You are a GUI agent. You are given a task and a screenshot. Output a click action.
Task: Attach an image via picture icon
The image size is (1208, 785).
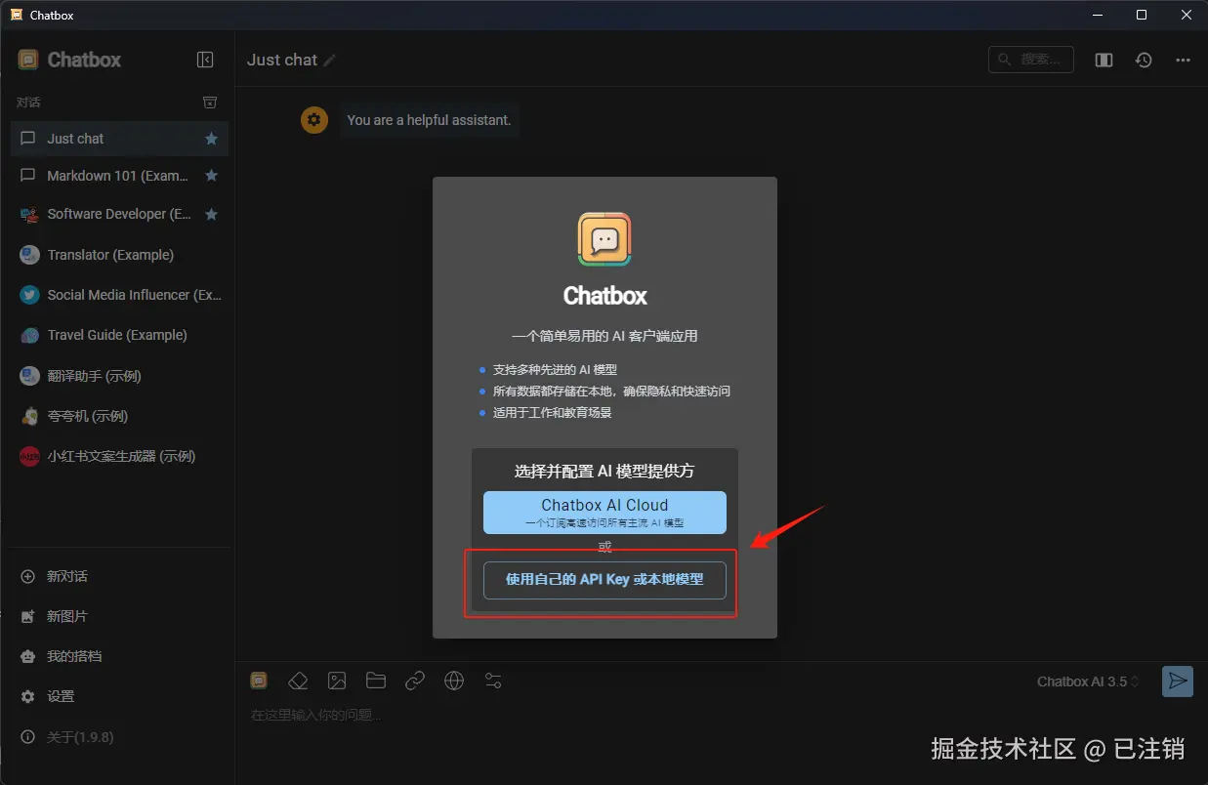tap(337, 681)
